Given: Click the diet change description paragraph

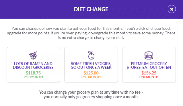Looking at the screenshot, I should [x=91, y=33].
